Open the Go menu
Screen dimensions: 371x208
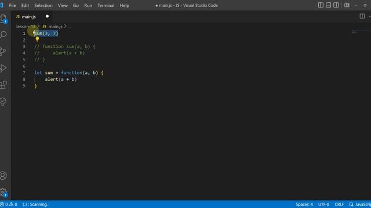(x=76, y=5)
